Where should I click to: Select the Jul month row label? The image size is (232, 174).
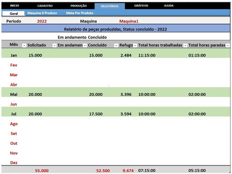tap(13, 114)
